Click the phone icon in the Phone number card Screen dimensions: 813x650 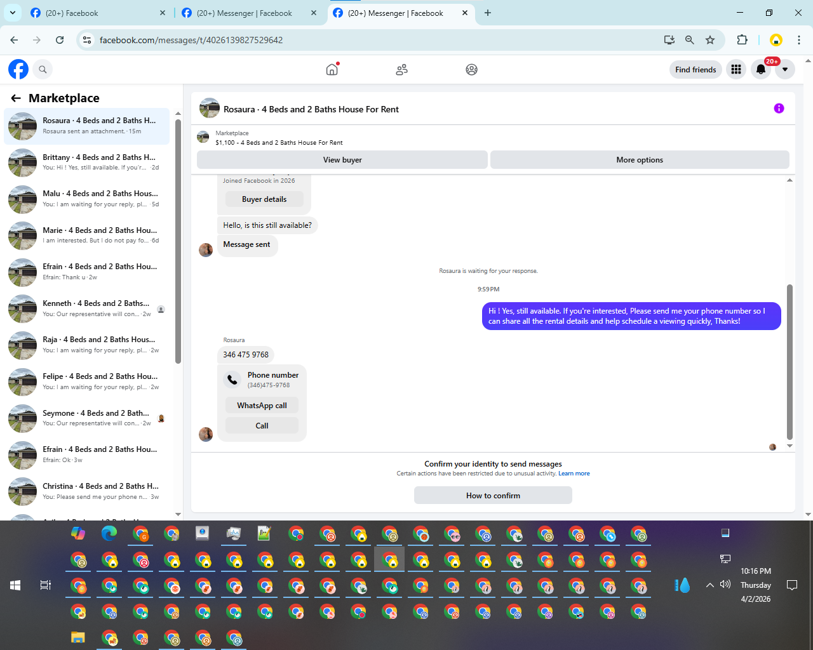tap(232, 380)
